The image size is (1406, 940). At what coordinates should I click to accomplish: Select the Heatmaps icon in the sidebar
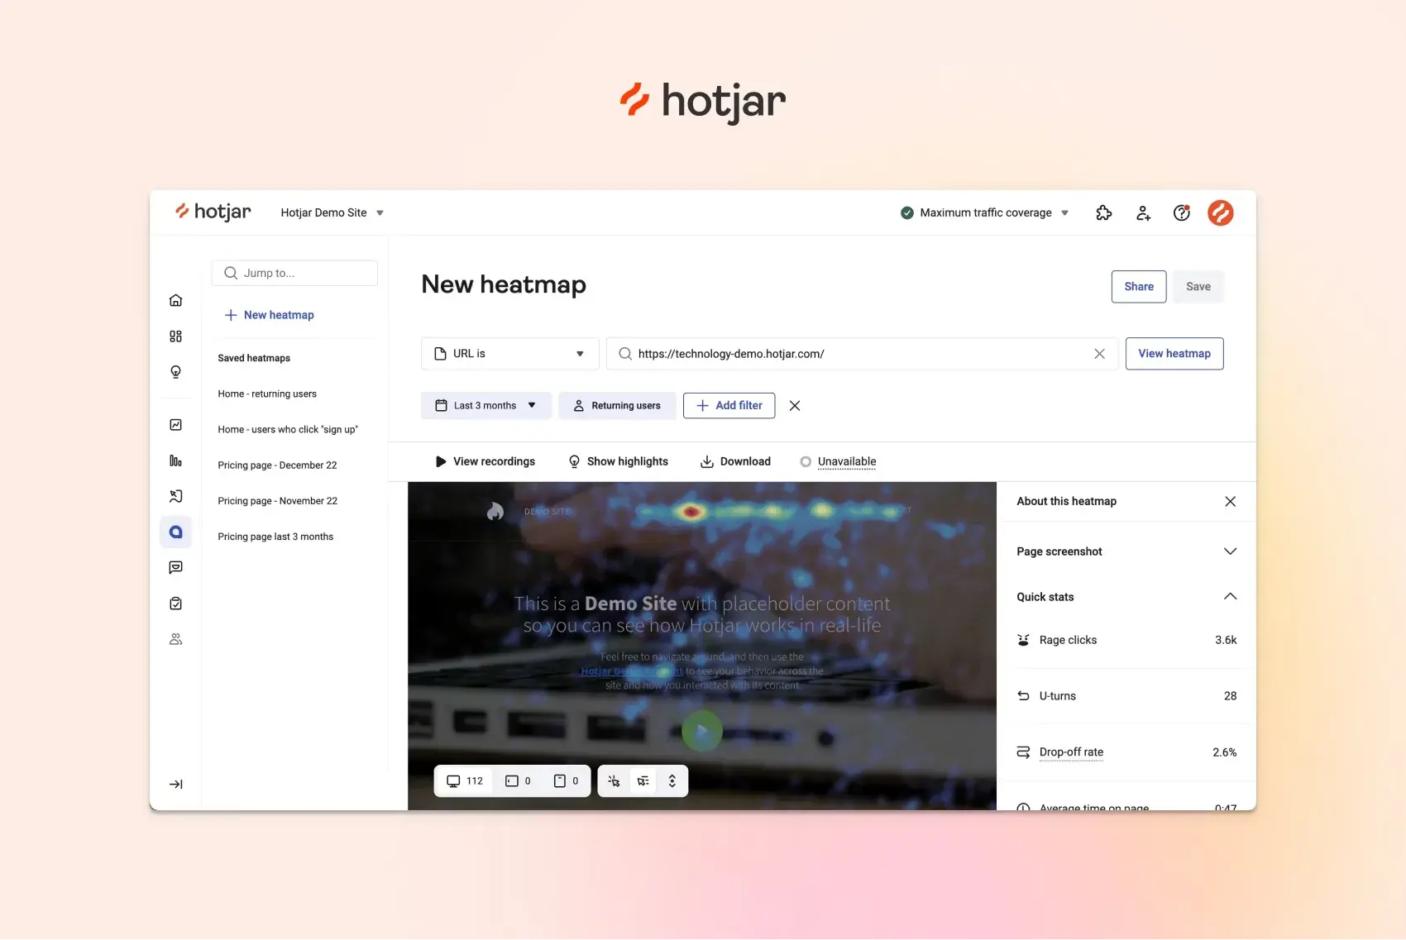click(x=175, y=532)
